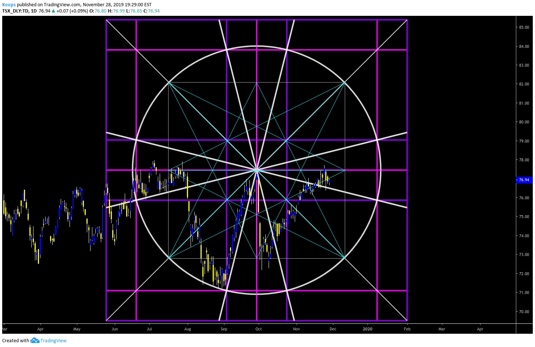The image size is (535, 347).
Task: Click the 80.00 price axis label
Action: 524,122
